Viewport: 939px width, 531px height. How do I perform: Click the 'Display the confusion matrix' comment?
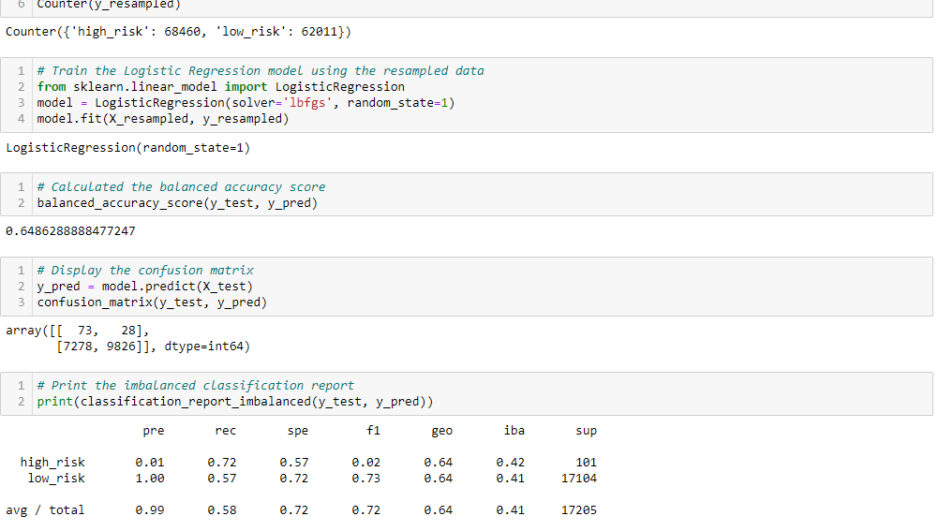pos(145,271)
